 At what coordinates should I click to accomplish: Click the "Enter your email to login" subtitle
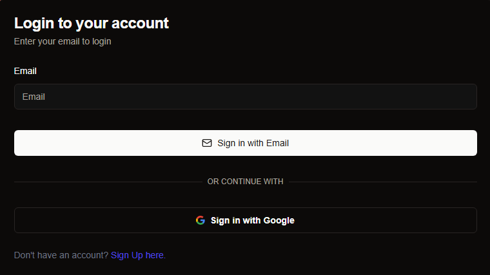point(63,41)
